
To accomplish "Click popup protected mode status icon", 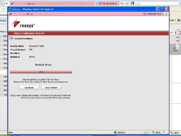I will pyautogui.click(x=145, y=132).
